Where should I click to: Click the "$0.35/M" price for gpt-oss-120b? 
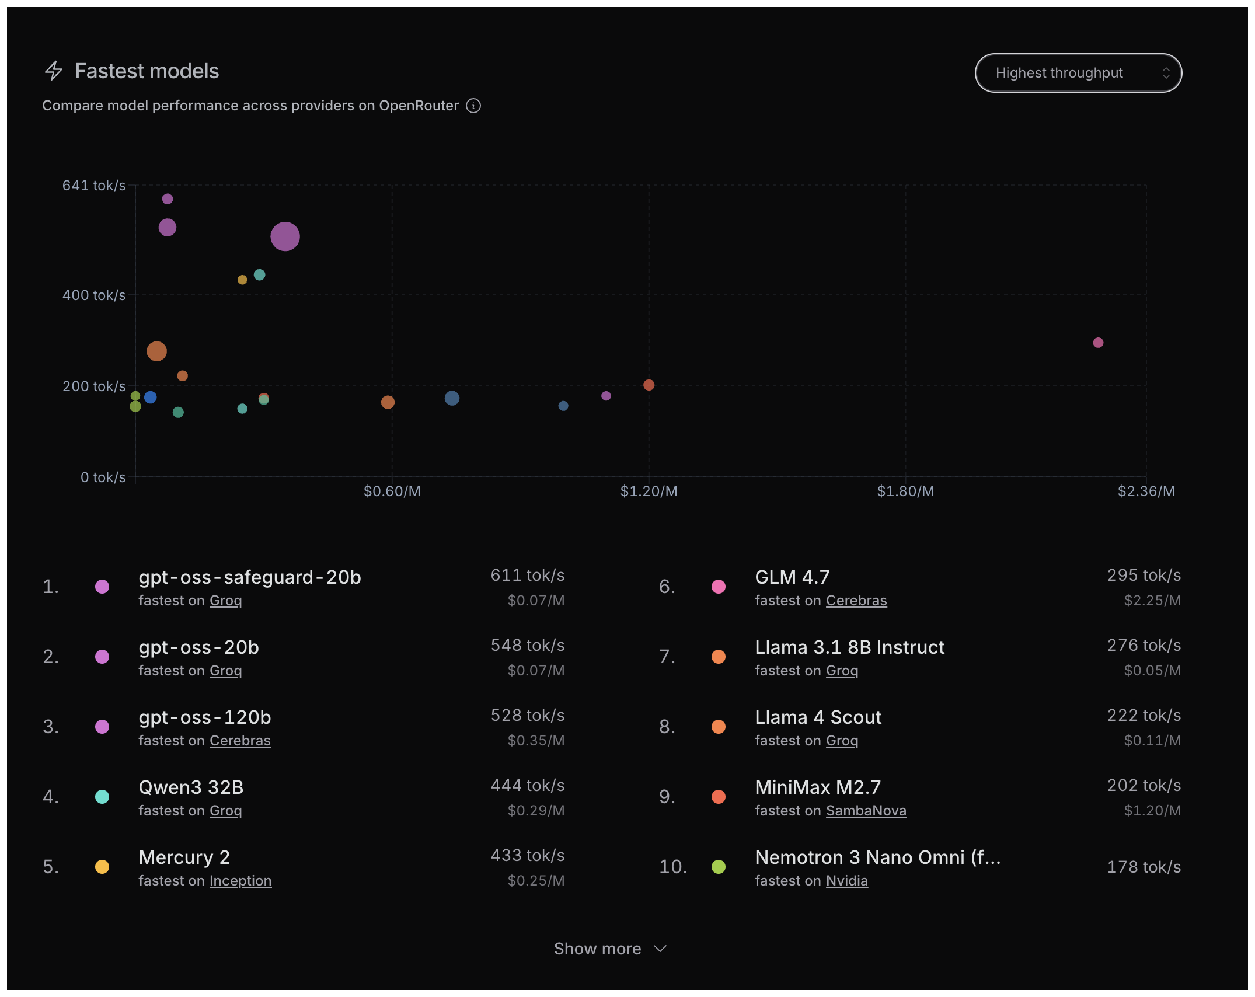point(536,741)
